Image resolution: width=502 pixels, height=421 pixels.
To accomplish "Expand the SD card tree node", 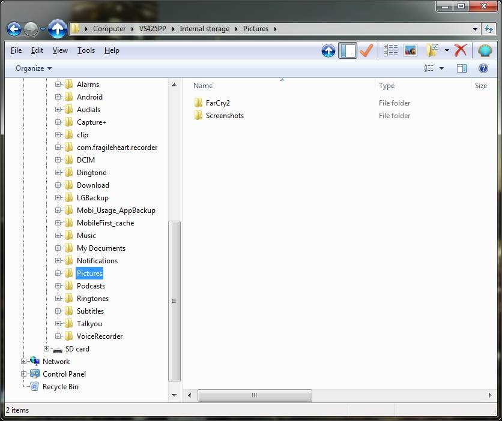I will click(47, 349).
